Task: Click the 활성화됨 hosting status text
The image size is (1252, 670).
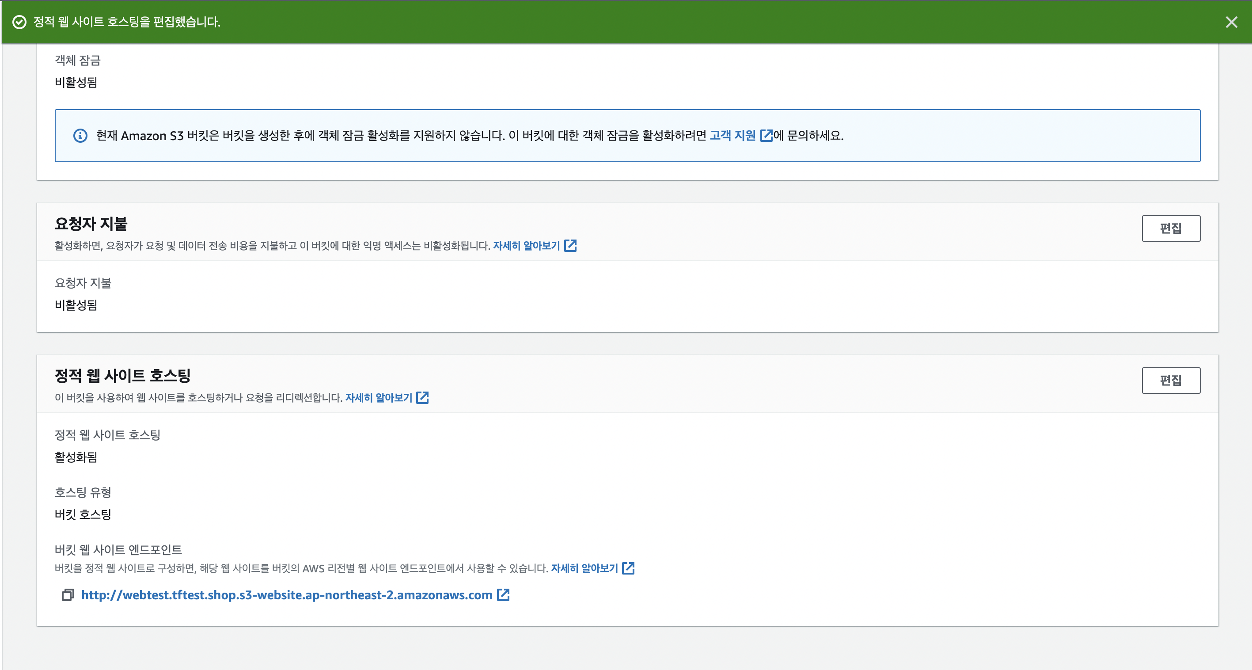Action: pyautogui.click(x=76, y=457)
